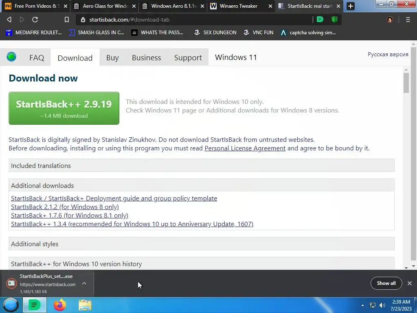Open File Explorer from the taskbar
Image resolution: width=417 pixels, height=313 pixels.
(x=85, y=305)
